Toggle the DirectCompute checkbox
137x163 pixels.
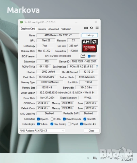(x=64, y=119)
